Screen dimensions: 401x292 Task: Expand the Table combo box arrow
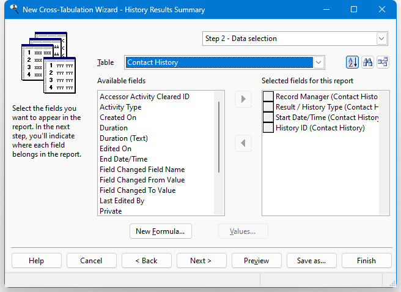318,62
